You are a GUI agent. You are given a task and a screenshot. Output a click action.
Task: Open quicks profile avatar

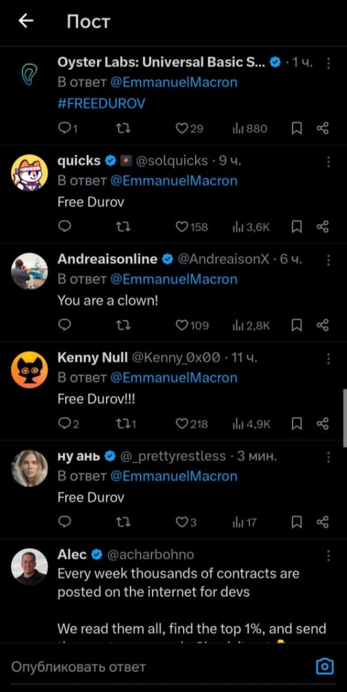(29, 173)
